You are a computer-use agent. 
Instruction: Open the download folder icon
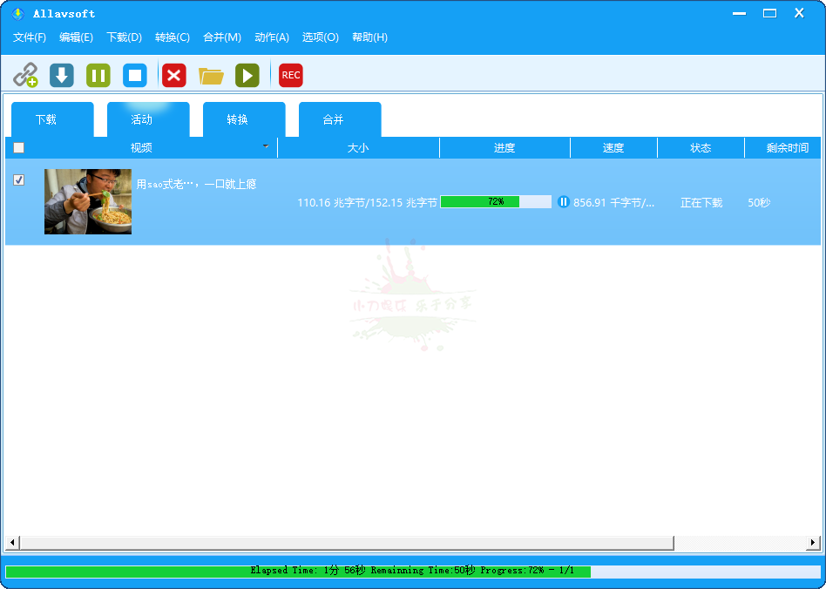211,75
